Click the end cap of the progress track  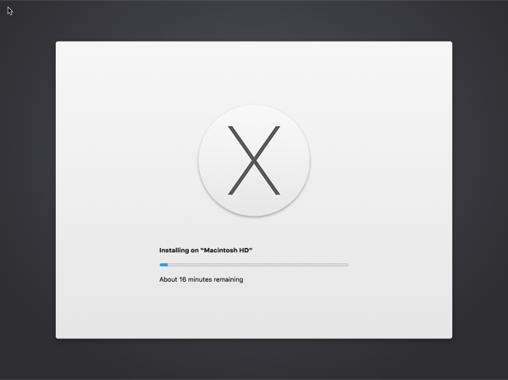pyautogui.click(x=346, y=265)
